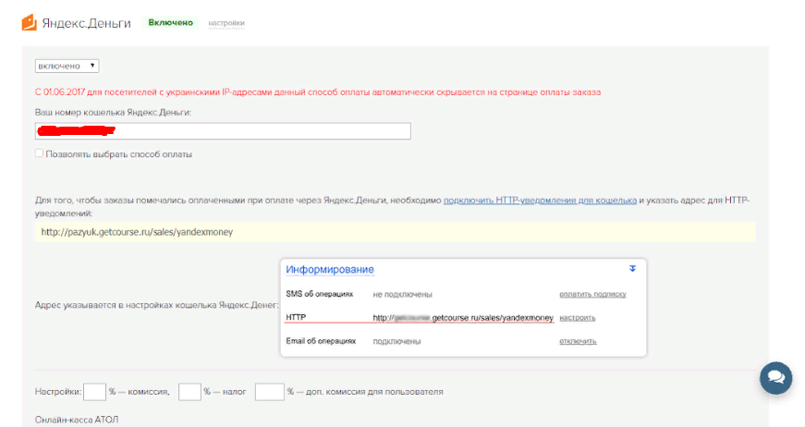Click the Яндекс.Деньги heading text
The width and height of the screenshot is (805, 427).
click(x=86, y=23)
